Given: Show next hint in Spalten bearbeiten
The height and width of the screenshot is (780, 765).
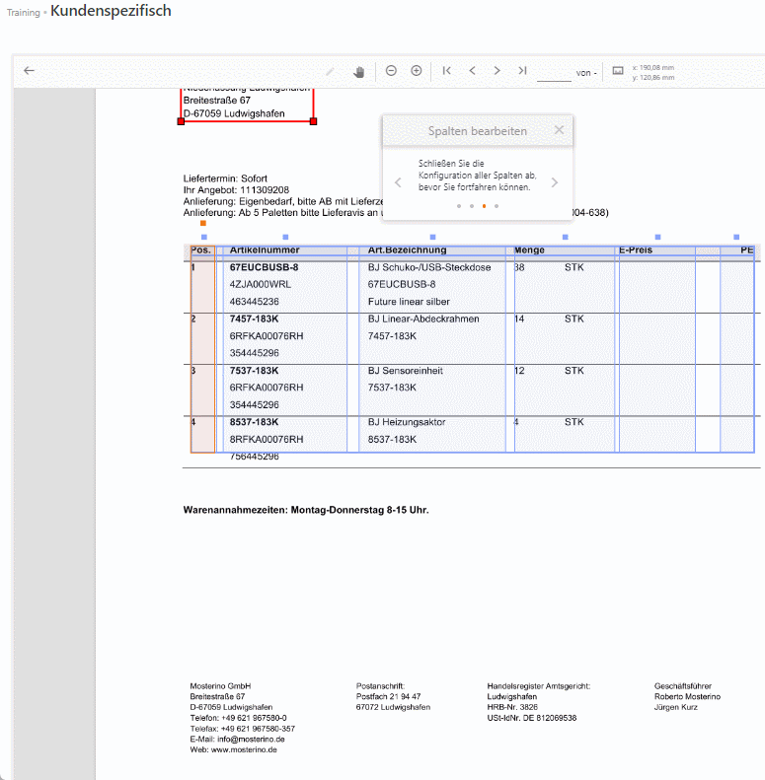Looking at the screenshot, I should [x=555, y=182].
